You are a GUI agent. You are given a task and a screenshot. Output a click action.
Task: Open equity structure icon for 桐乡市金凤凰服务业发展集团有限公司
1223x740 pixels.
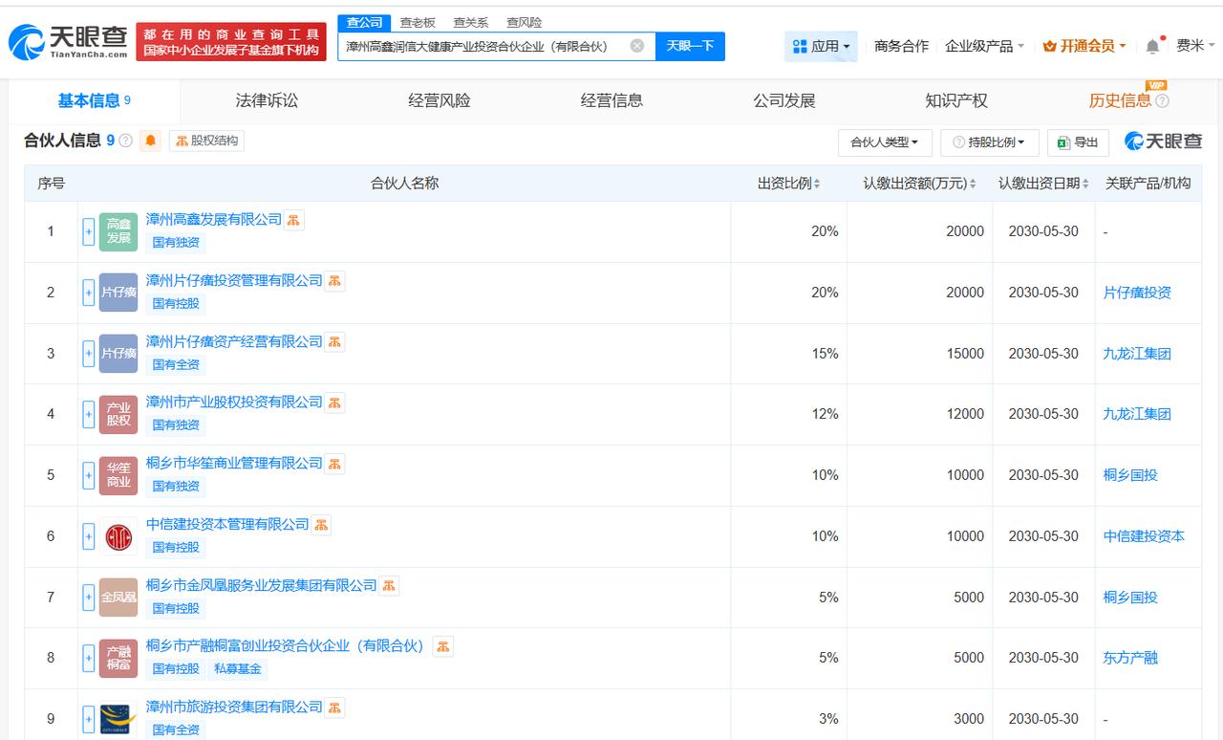[389, 586]
